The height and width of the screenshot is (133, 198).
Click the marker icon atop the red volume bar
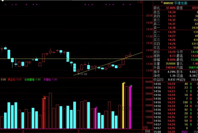point(44,98)
